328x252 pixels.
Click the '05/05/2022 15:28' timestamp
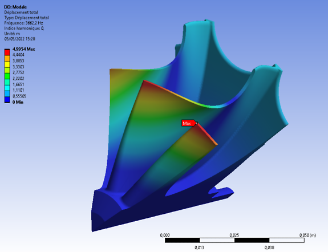(x=19, y=39)
